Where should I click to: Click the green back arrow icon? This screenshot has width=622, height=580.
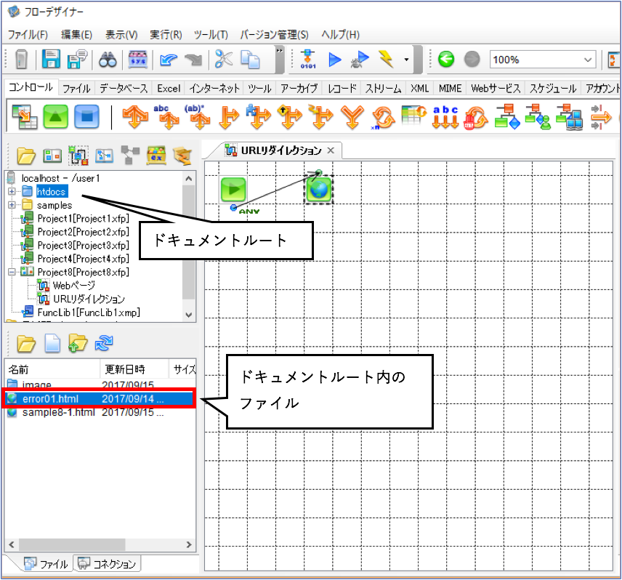(x=446, y=60)
